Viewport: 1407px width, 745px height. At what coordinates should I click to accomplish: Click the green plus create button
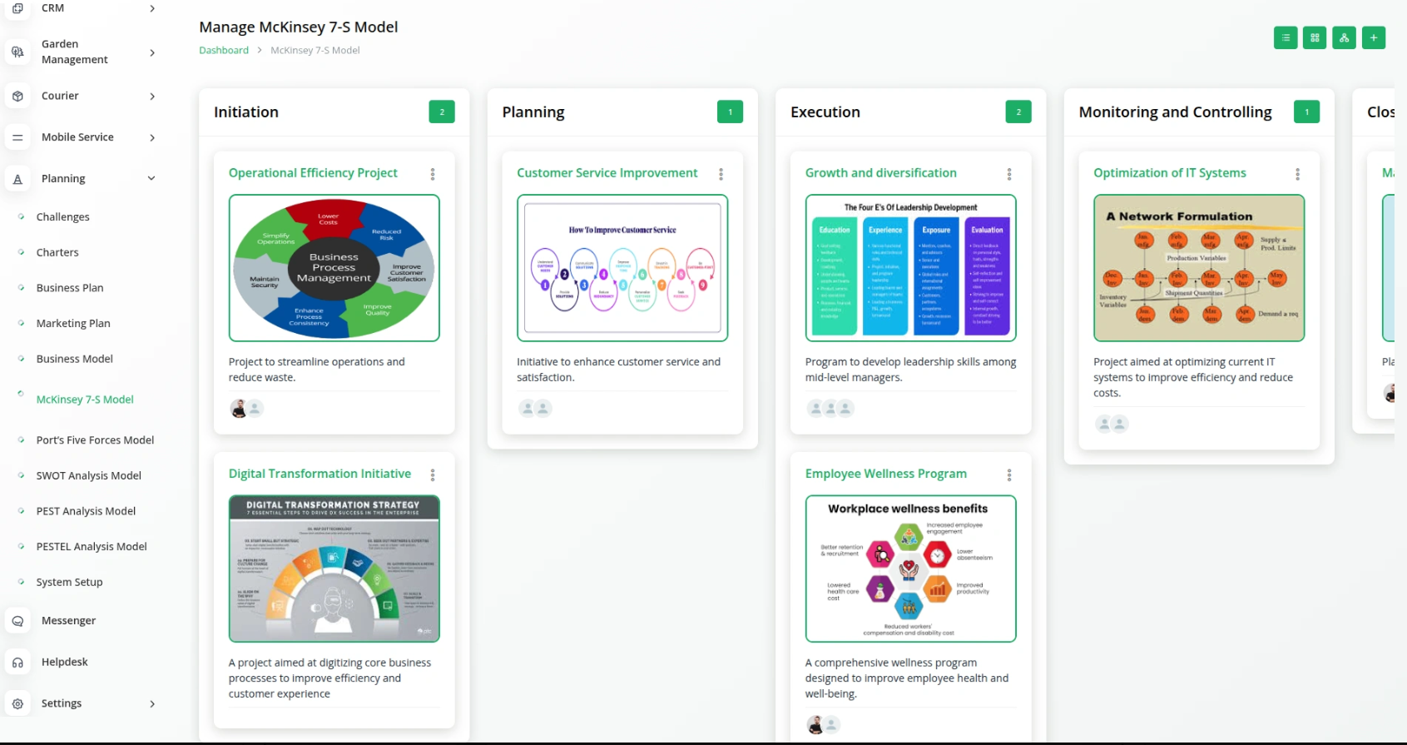pyautogui.click(x=1374, y=37)
